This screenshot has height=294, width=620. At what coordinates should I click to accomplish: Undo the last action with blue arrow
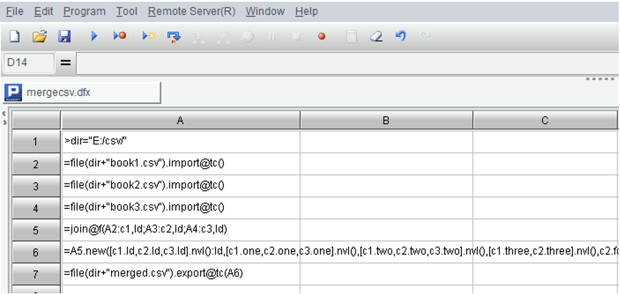(400, 37)
